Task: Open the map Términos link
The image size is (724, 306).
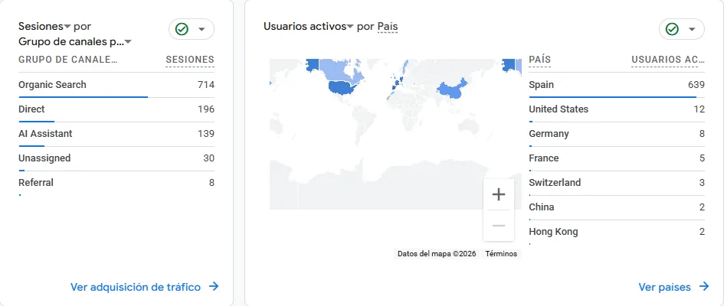Action: pos(501,254)
